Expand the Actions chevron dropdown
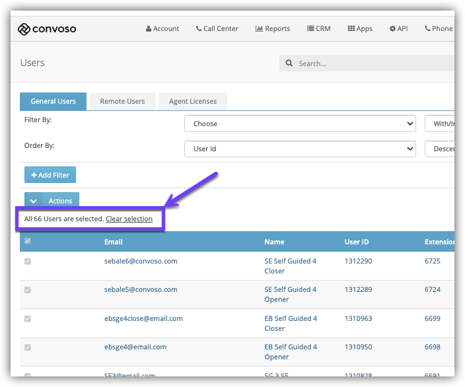 pos(34,201)
